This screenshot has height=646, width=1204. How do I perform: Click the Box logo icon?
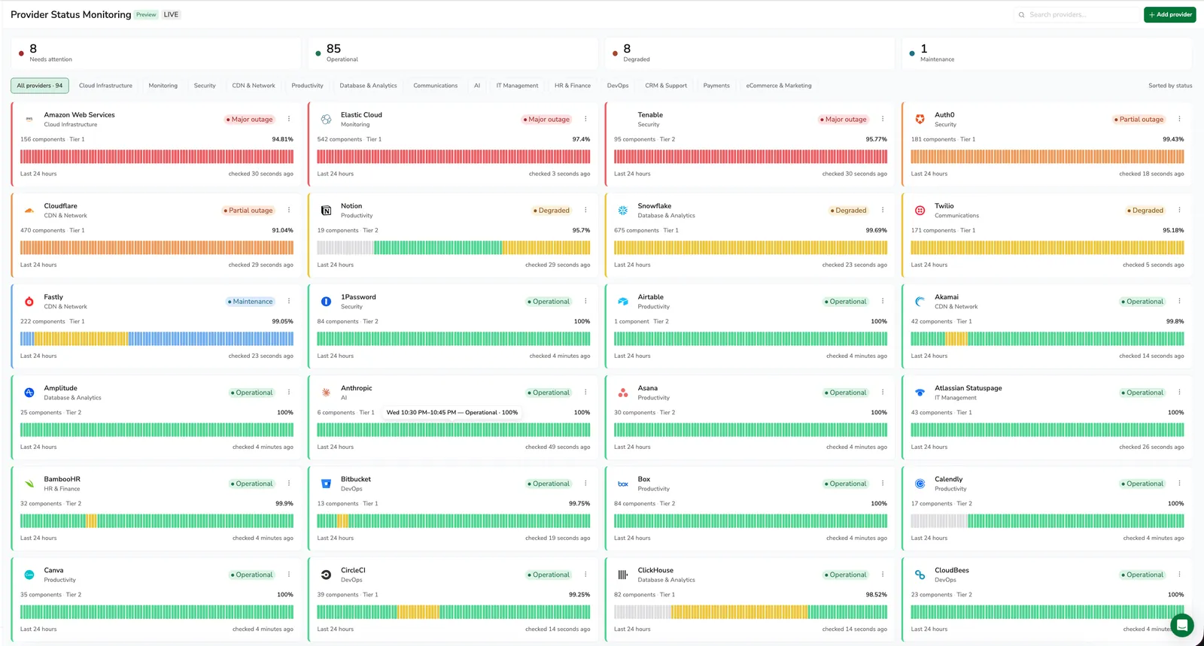(x=623, y=484)
